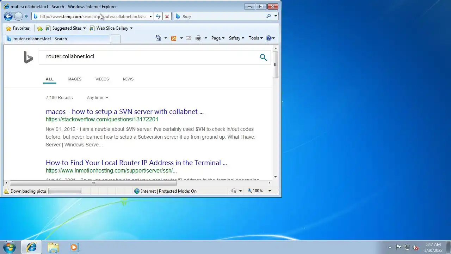Expand the Home button dropdown arrow
This screenshot has height=254, width=451.
coord(166,38)
